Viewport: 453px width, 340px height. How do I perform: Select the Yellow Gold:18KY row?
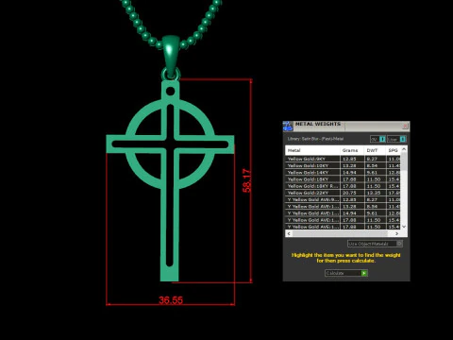(x=343, y=179)
